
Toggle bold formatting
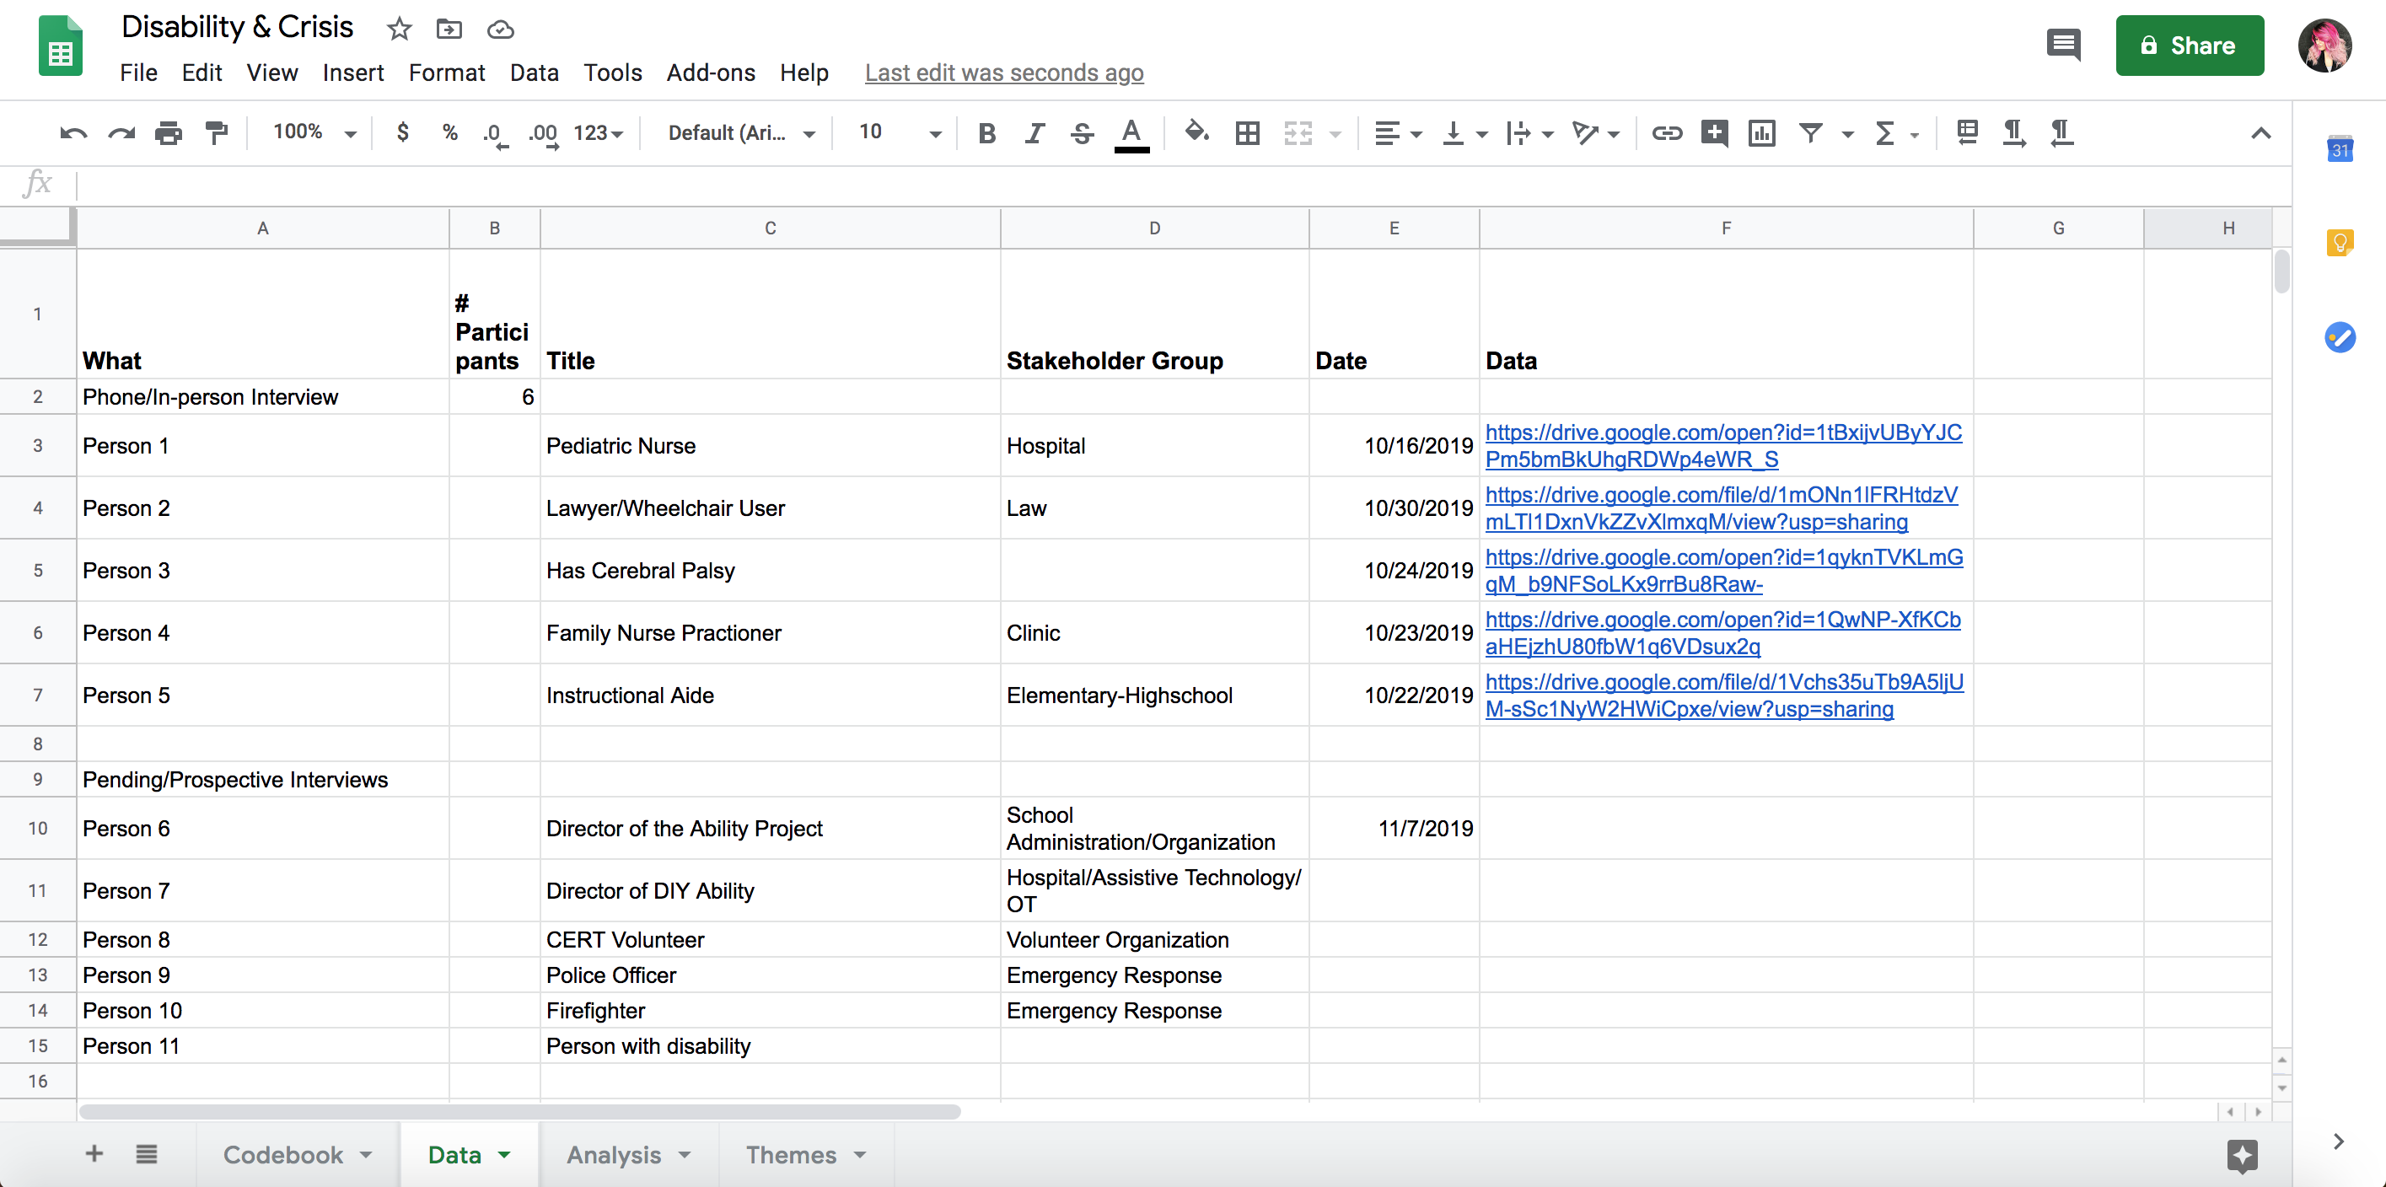click(986, 132)
